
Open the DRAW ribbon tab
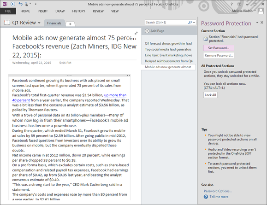(60, 11)
